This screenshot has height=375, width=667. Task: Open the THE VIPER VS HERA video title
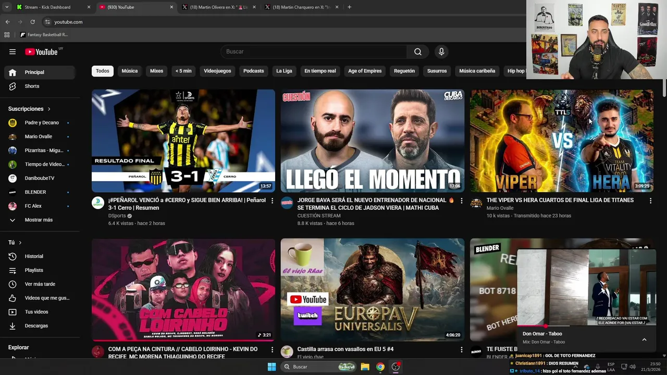click(x=560, y=200)
